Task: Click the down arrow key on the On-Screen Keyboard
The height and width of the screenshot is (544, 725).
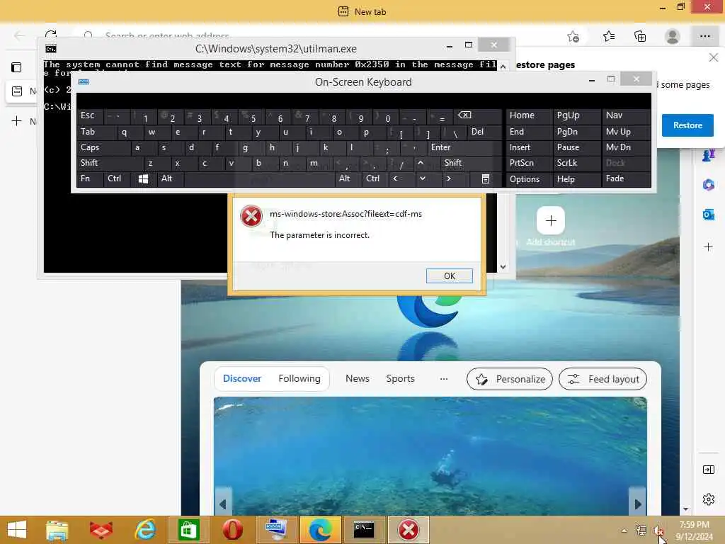Action: (x=422, y=179)
